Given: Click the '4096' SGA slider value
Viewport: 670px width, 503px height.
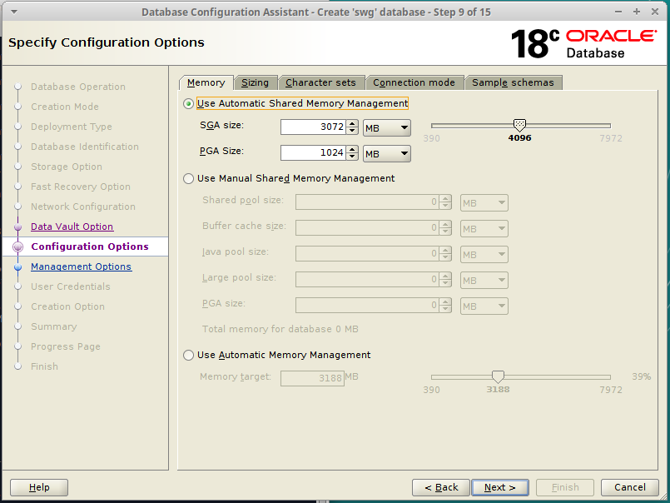Looking at the screenshot, I should (519, 138).
